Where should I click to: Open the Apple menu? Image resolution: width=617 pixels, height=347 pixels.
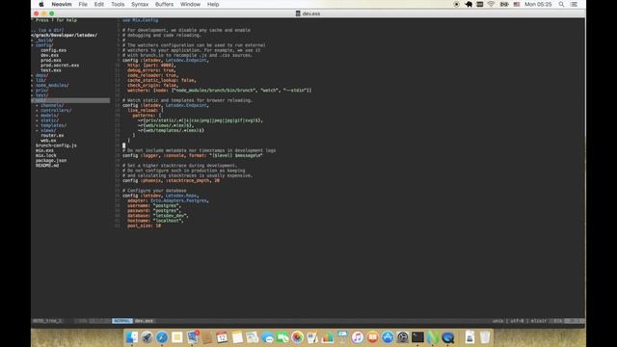coord(40,4)
